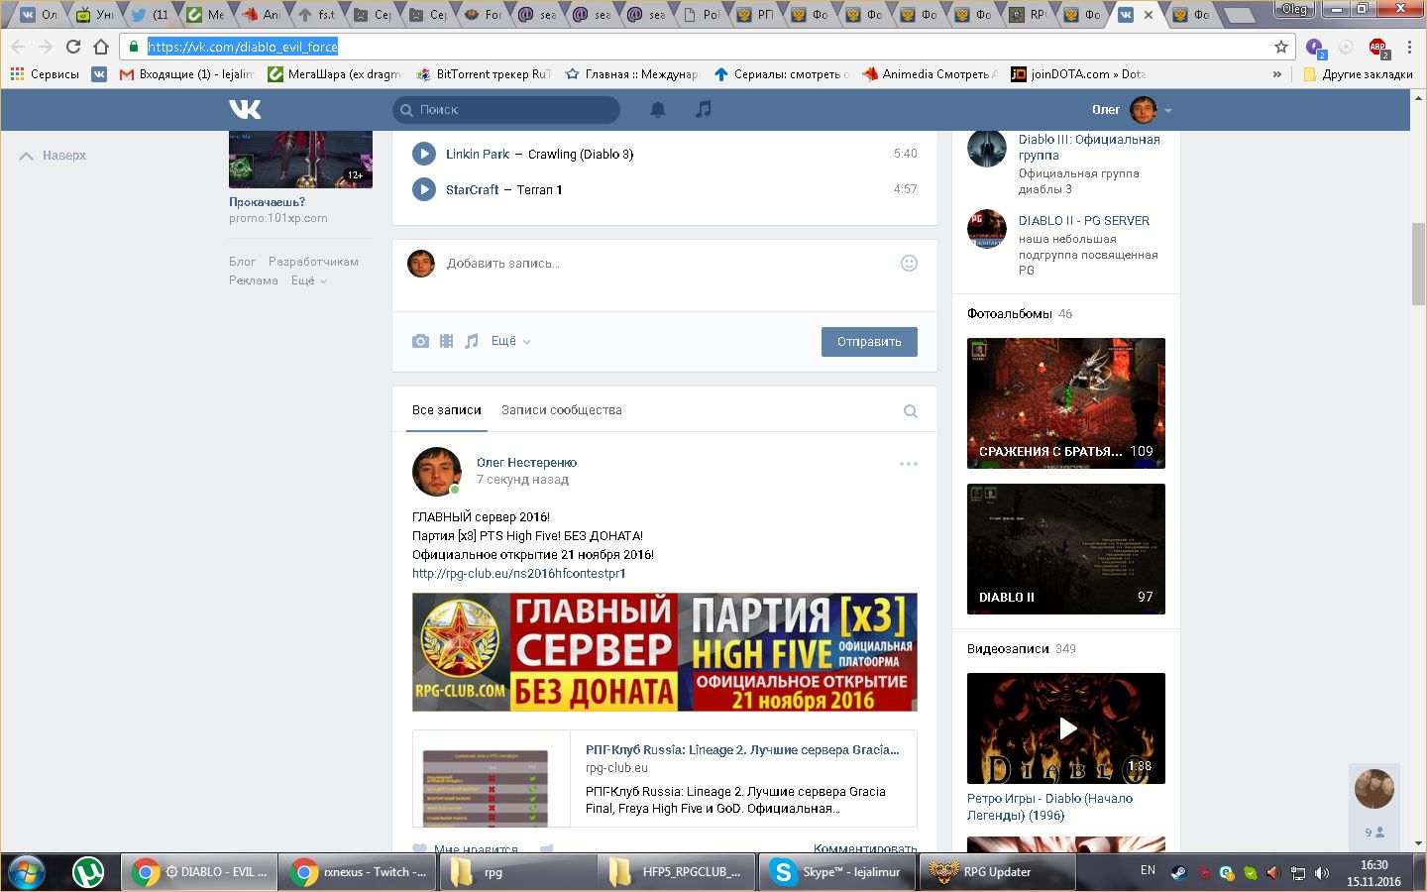Open Прокачаешь ad thumbnail
The width and height of the screenshot is (1427, 892).
coord(300,160)
